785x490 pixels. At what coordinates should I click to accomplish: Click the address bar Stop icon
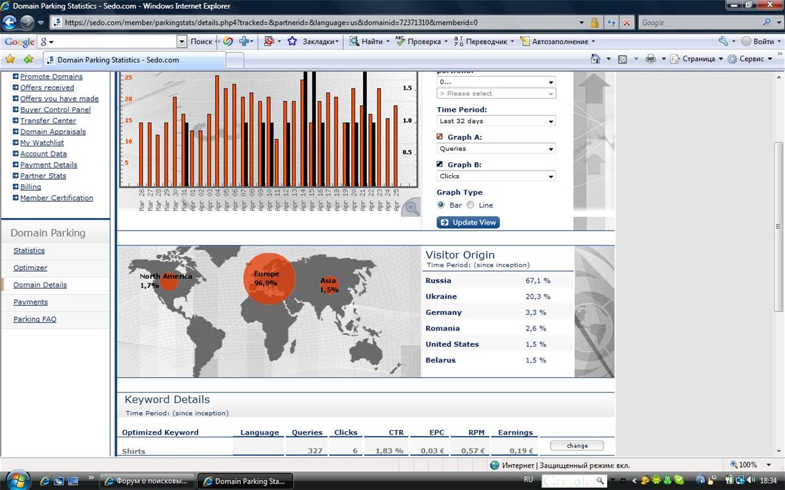click(x=627, y=22)
